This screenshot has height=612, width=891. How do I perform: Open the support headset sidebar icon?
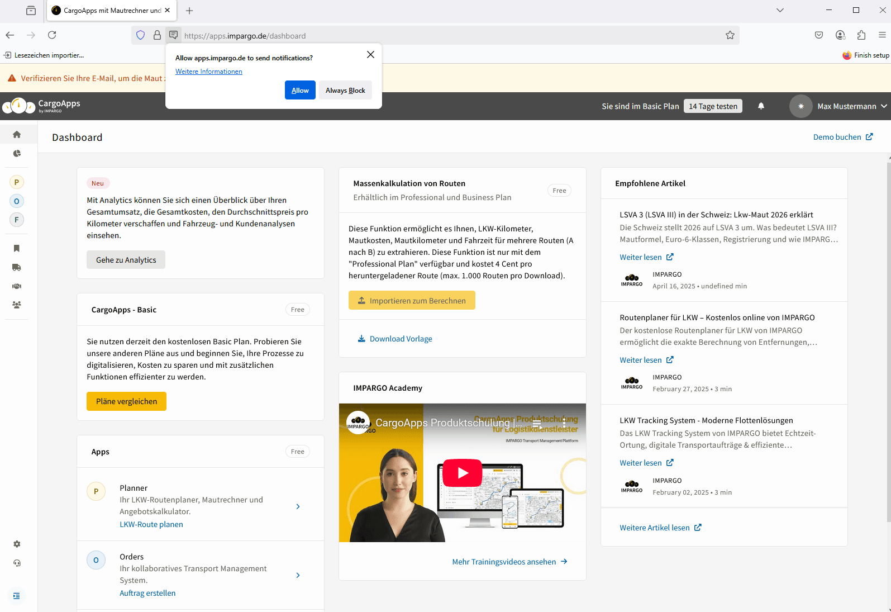click(x=17, y=563)
